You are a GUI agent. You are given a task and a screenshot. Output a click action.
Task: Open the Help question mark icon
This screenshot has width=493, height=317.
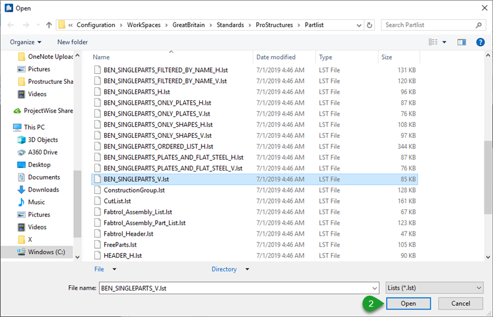tap(480, 42)
